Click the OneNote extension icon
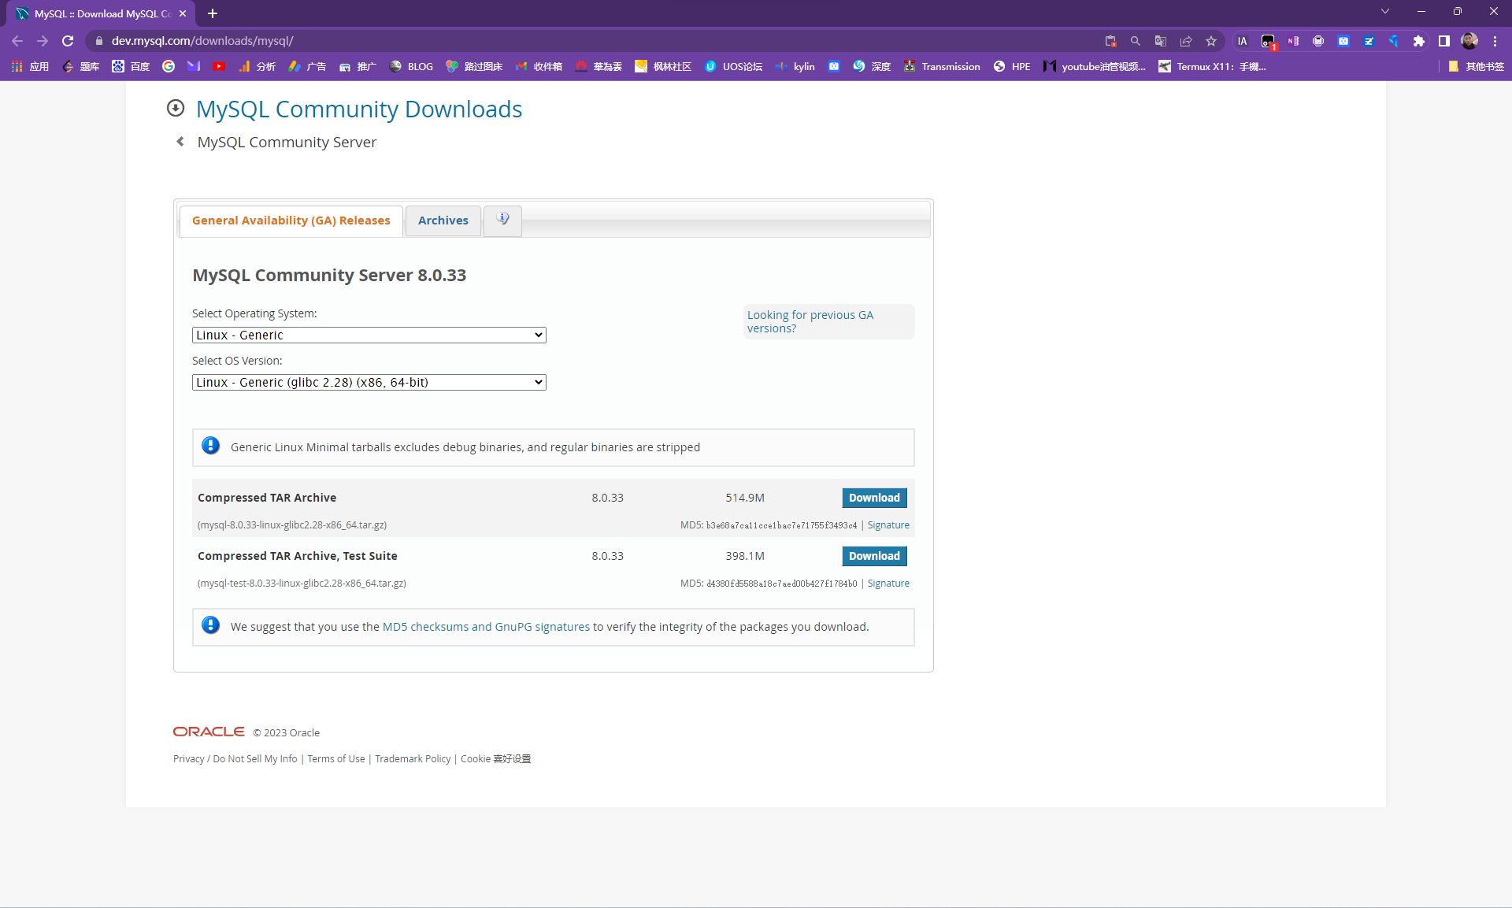Image resolution: width=1512 pixels, height=908 pixels. click(1293, 41)
